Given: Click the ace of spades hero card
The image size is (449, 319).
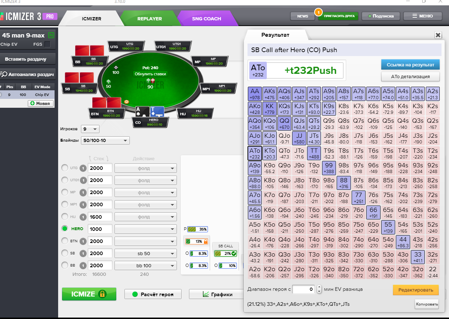Looking at the screenshot, I should [143, 112].
